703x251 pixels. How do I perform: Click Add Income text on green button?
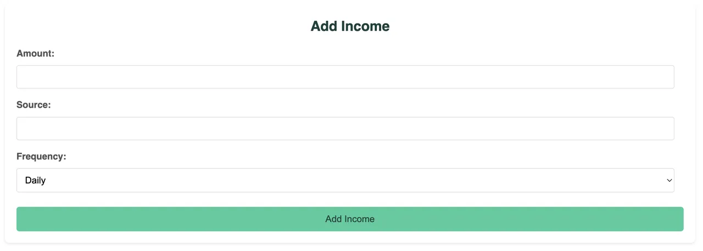click(x=350, y=219)
